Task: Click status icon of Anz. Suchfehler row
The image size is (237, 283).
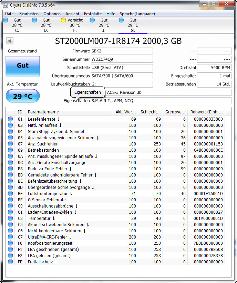Action: tap(10, 144)
